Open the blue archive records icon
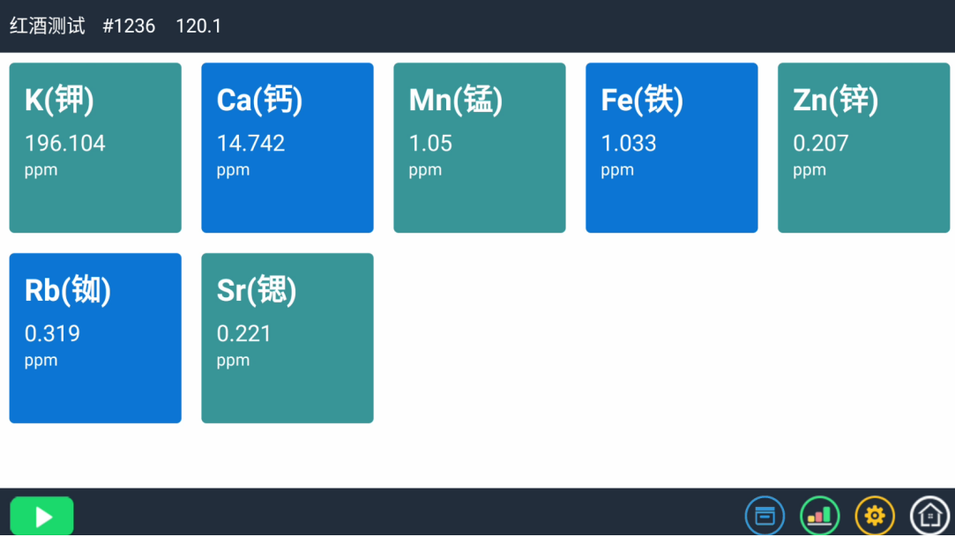Image resolution: width=955 pixels, height=537 pixels. point(765,516)
